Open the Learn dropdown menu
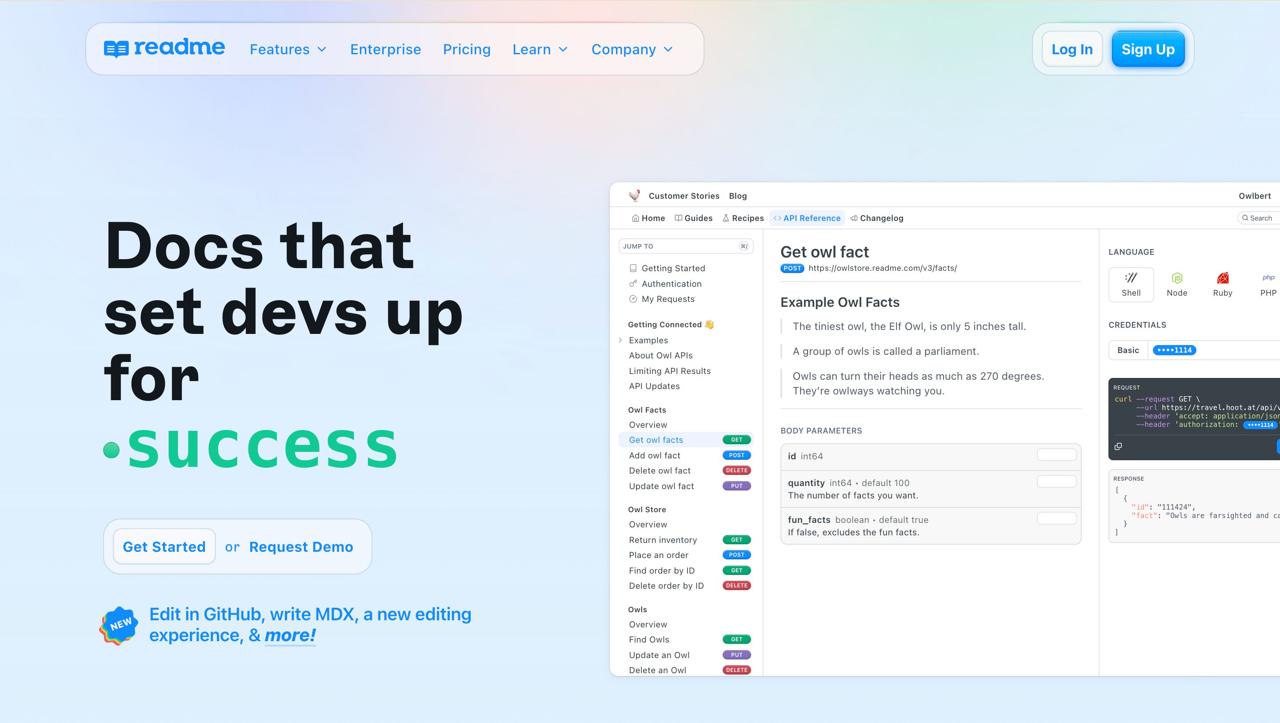The width and height of the screenshot is (1280, 723). click(540, 49)
